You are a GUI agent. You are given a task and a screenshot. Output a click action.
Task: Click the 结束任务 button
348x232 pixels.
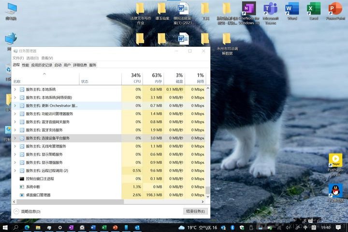pyautogui.click(x=196, y=211)
